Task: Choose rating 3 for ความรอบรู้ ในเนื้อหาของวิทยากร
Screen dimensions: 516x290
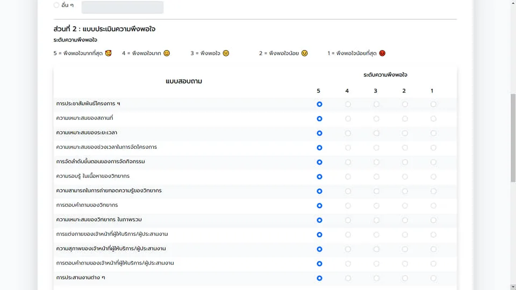Action: 376,177
